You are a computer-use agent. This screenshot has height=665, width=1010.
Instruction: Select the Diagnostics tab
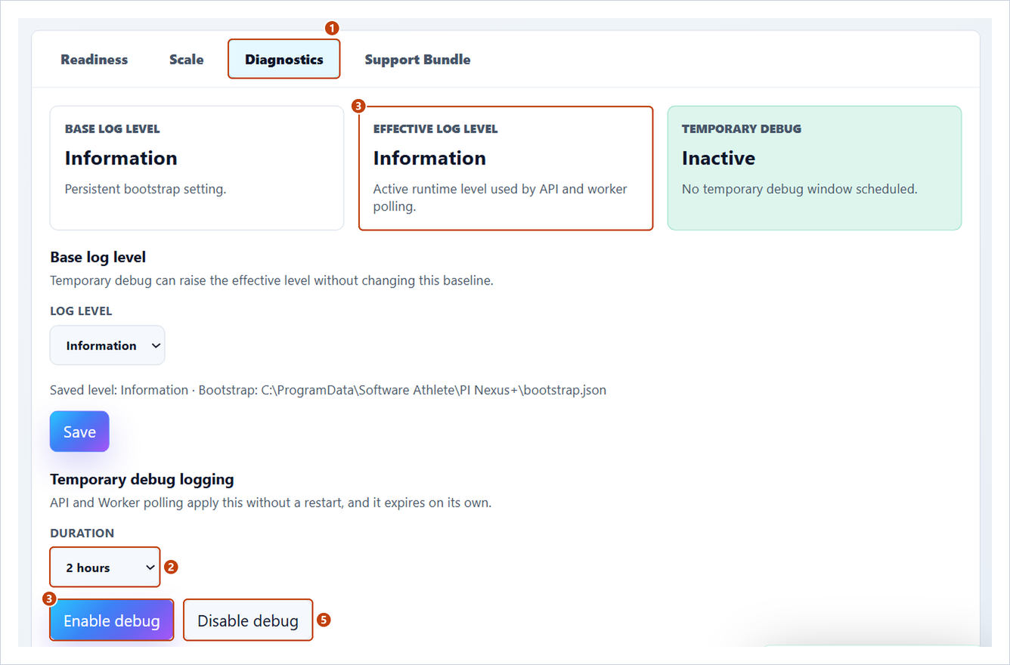(284, 60)
